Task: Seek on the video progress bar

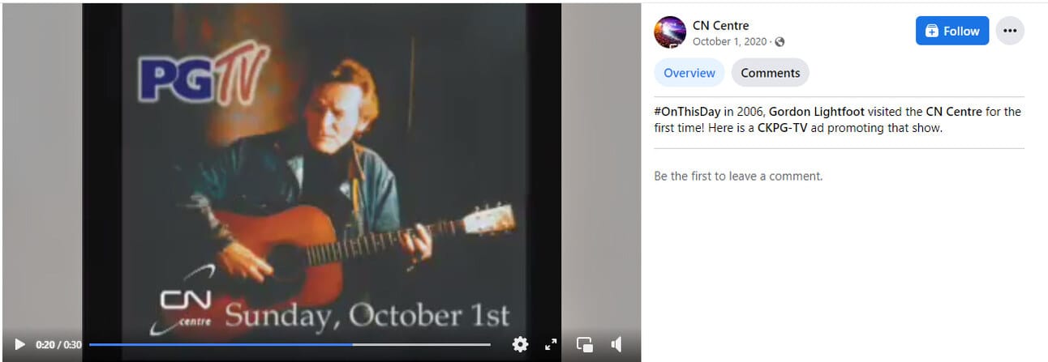Action: coord(290,345)
